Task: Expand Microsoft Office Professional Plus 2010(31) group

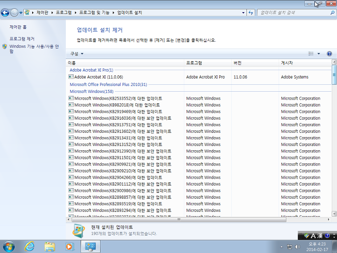Action: point(108,84)
